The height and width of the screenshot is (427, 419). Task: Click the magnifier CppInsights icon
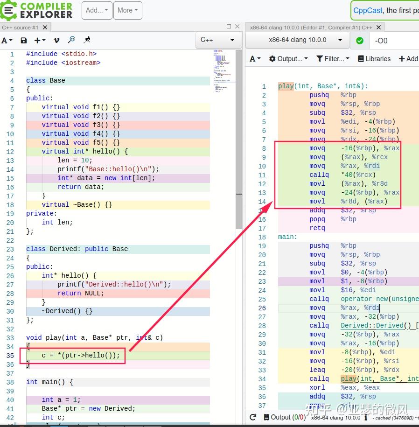click(71, 41)
